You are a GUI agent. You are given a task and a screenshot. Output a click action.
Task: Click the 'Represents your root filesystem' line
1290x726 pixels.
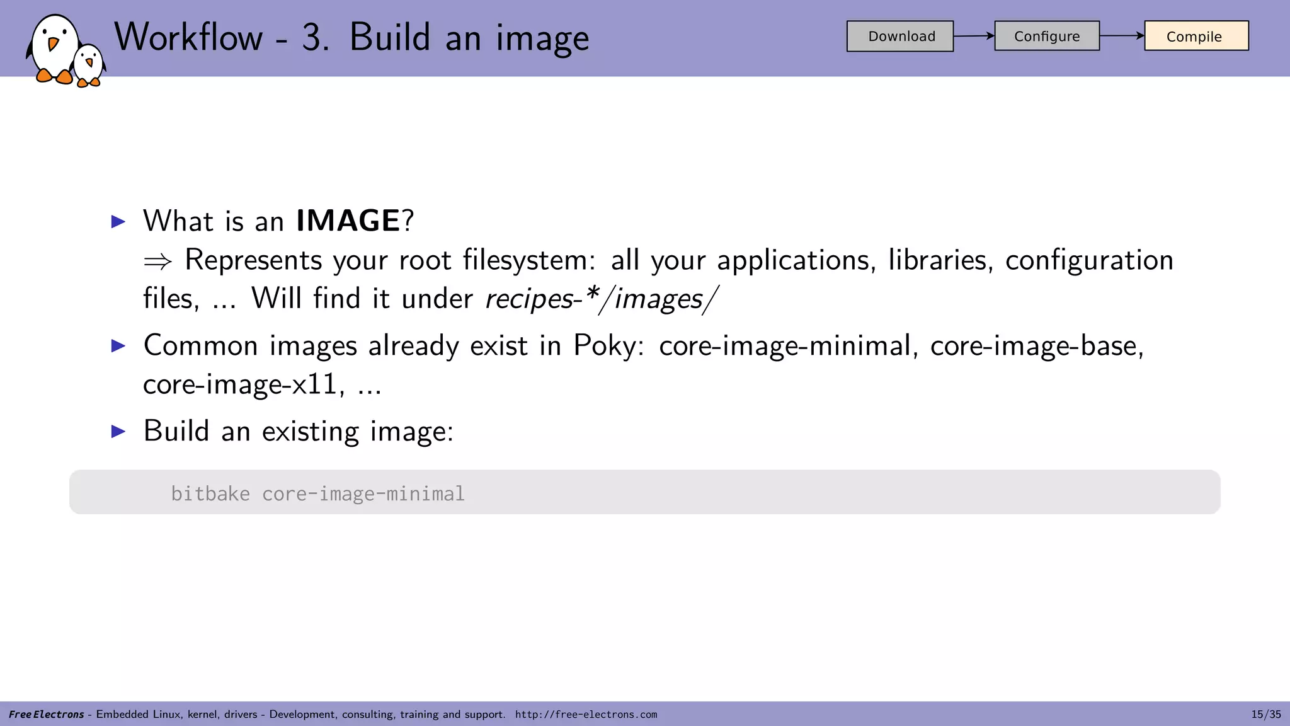point(659,260)
